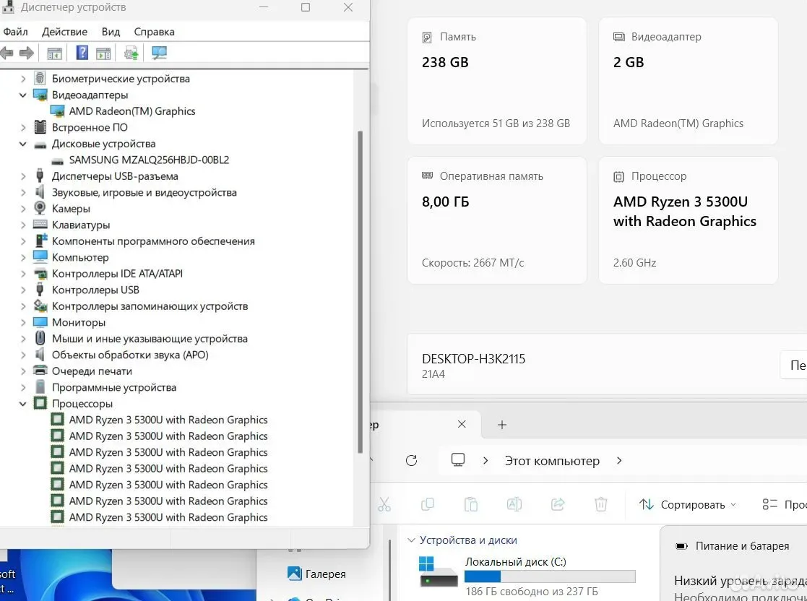The height and width of the screenshot is (601, 807).
Task: Click the Процессоры chip icon
Action: point(40,403)
